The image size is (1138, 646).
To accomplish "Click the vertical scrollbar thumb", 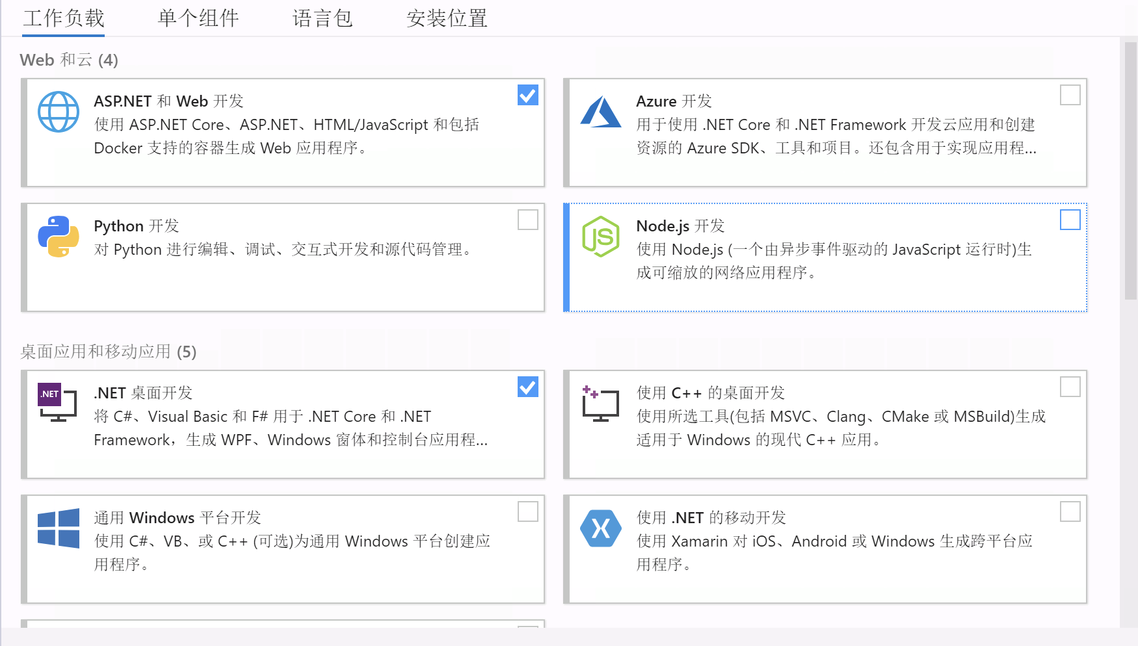I will click(x=1131, y=170).
